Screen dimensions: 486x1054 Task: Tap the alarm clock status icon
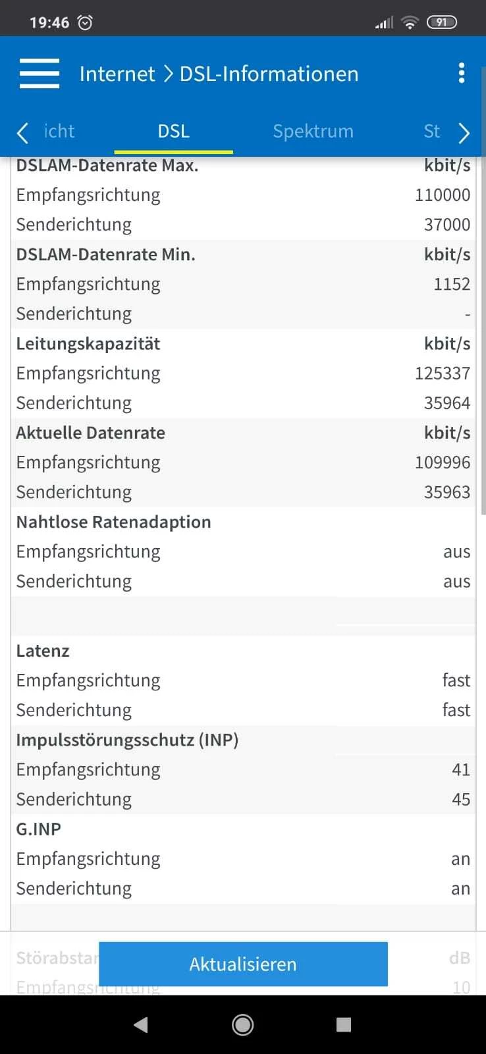point(85,23)
